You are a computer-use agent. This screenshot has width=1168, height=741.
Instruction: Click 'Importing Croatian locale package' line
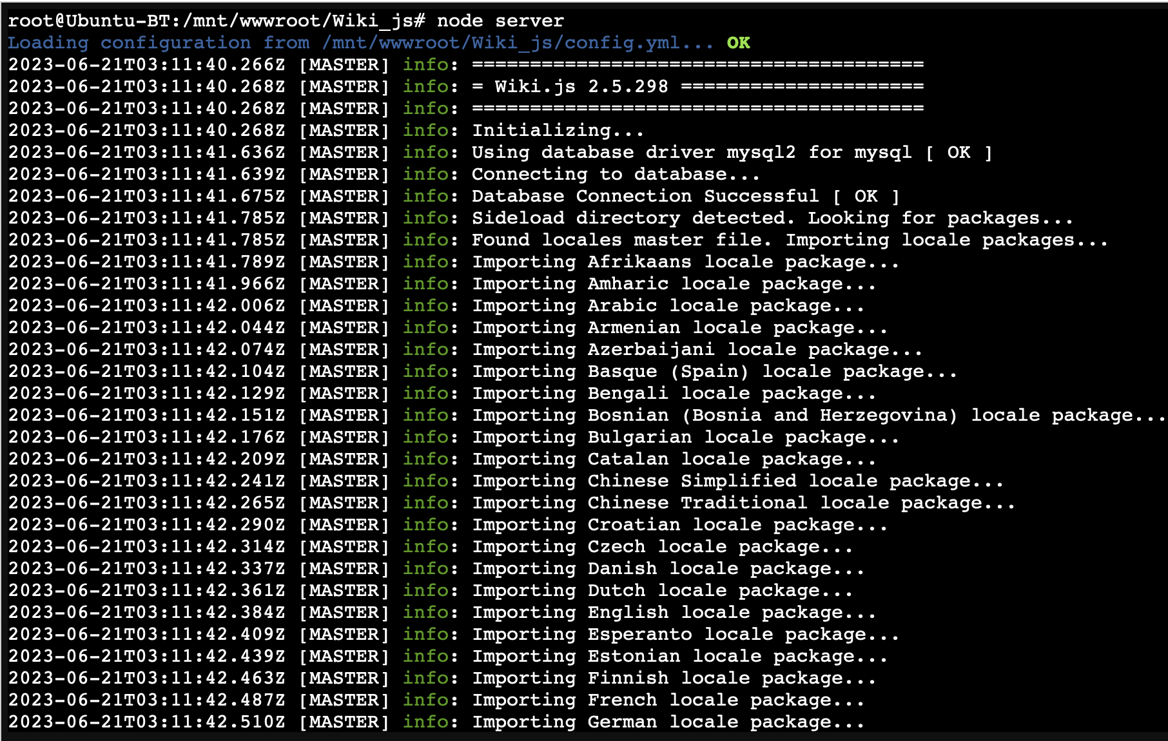(679, 524)
